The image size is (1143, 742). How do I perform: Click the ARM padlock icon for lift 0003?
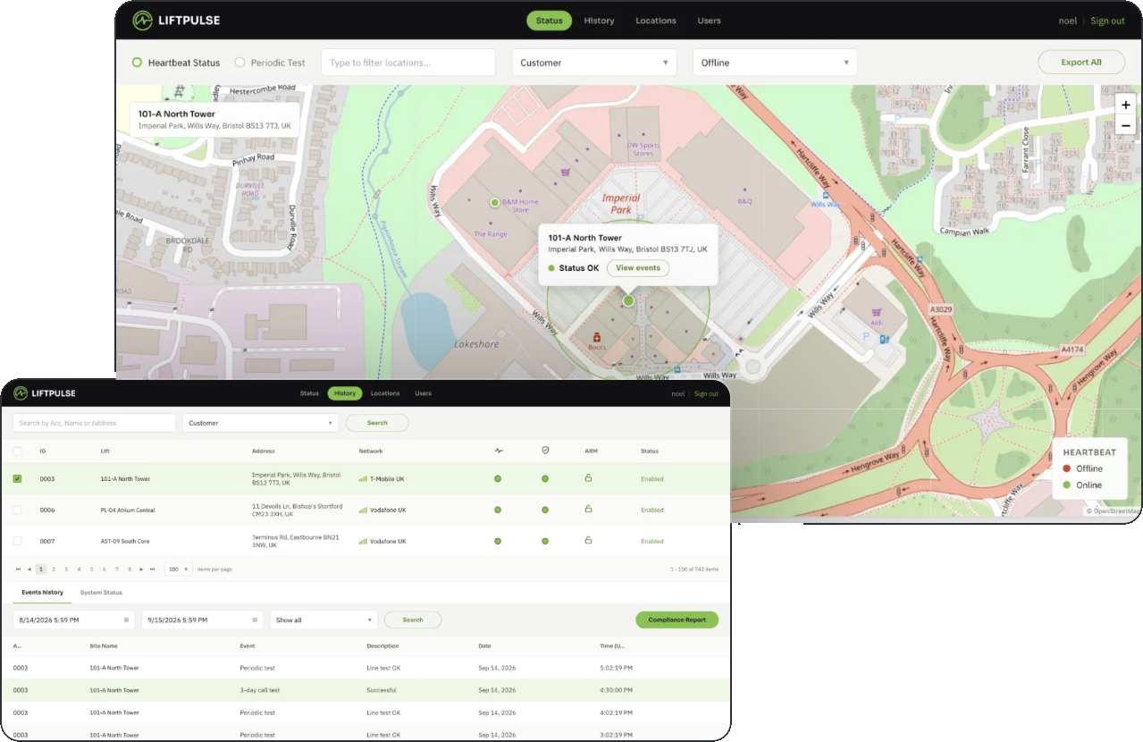coord(588,478)
